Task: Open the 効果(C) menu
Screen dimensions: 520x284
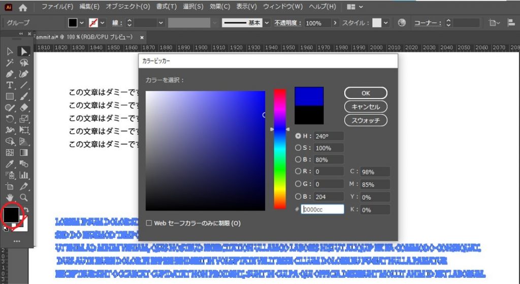Action: tap(220, 7)
